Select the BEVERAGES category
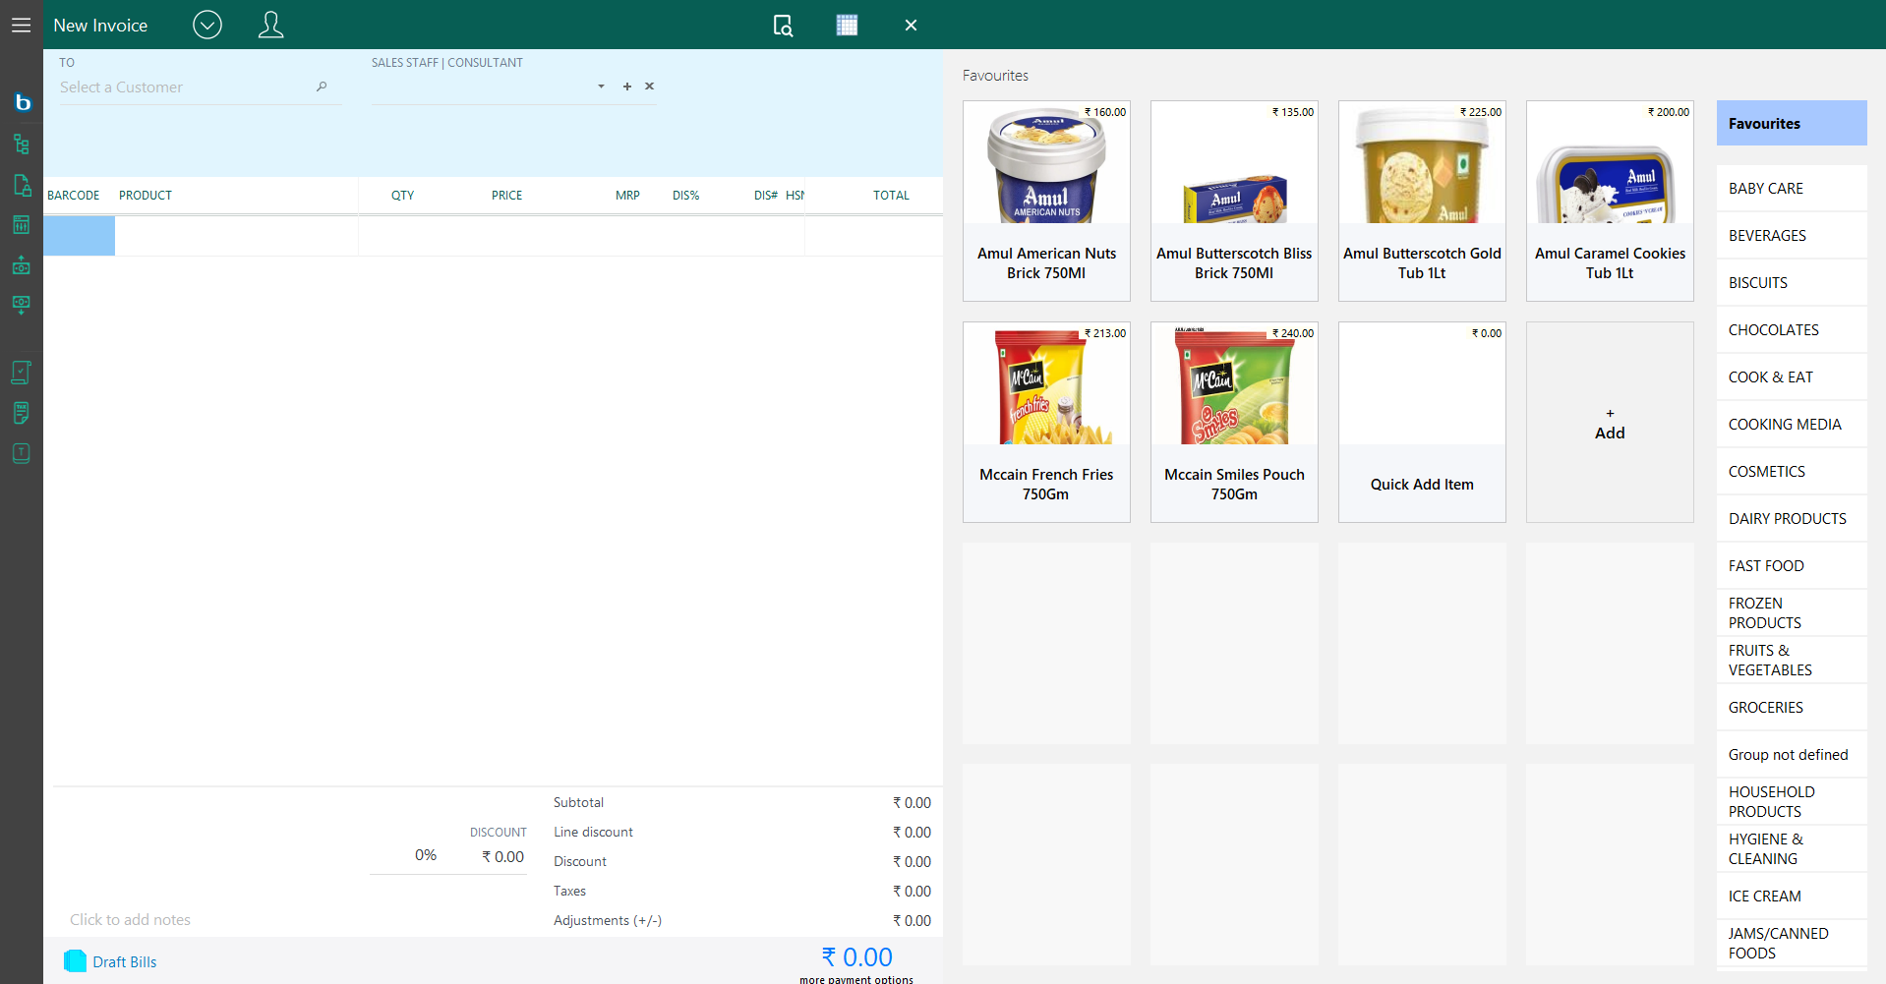Viewport: 1886px width, 984px height. point(1792,235)
